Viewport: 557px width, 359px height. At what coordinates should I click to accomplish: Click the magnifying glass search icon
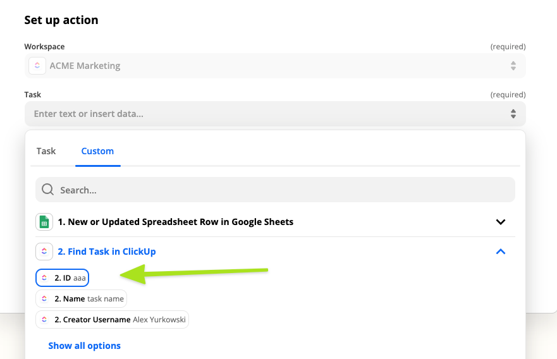tap(47, 190)
